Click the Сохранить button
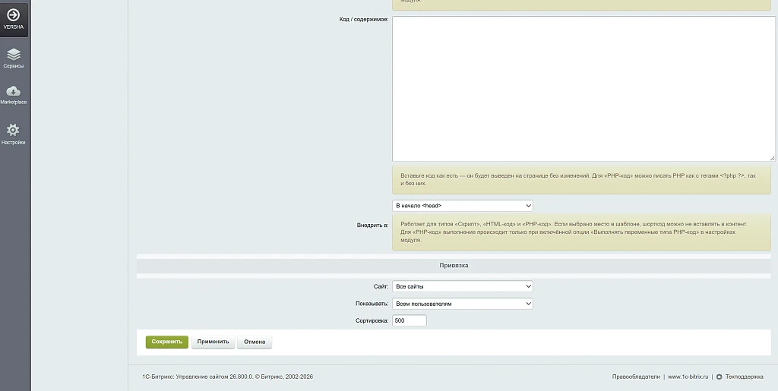Viewport: 778px width, 391px height. (166, 342)
